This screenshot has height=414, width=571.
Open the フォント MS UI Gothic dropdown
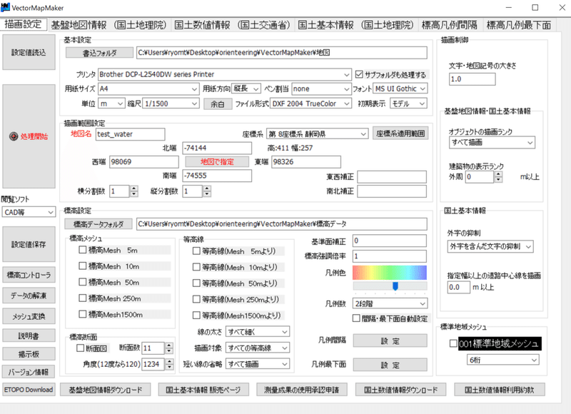click(x=400, y=89)
